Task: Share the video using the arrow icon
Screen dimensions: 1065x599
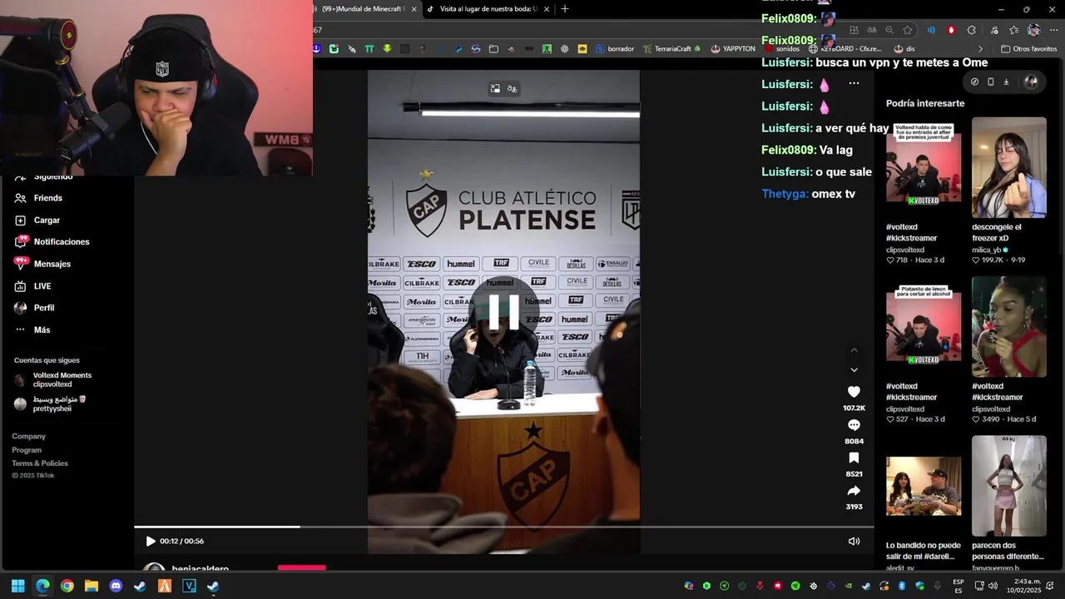Action: coord(854,491)
